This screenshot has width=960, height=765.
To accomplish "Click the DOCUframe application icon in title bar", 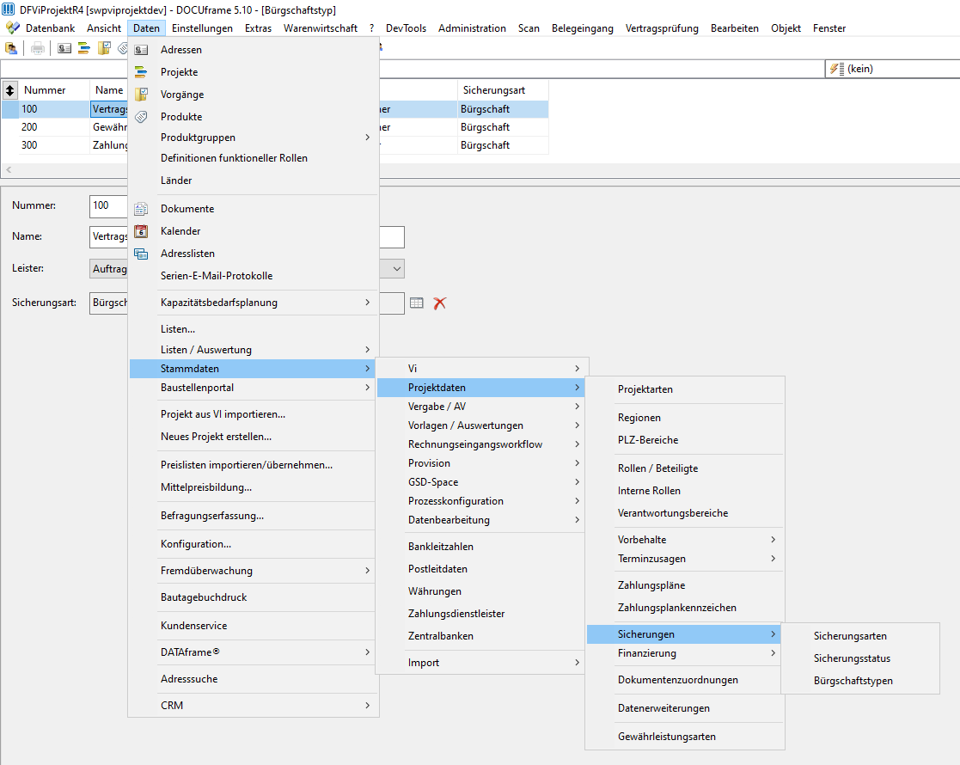I will [8, 9].
